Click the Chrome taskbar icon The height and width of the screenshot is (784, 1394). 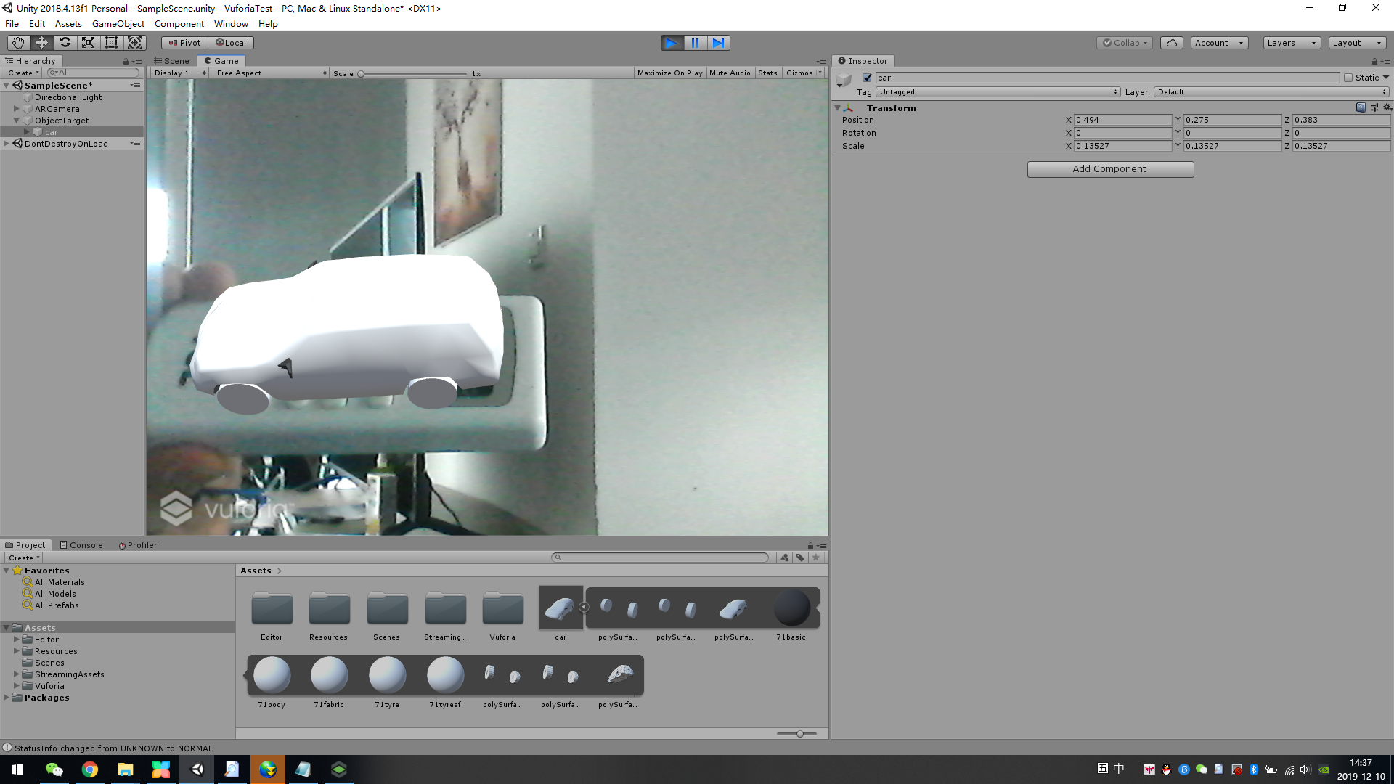click(x=90, y=769)
